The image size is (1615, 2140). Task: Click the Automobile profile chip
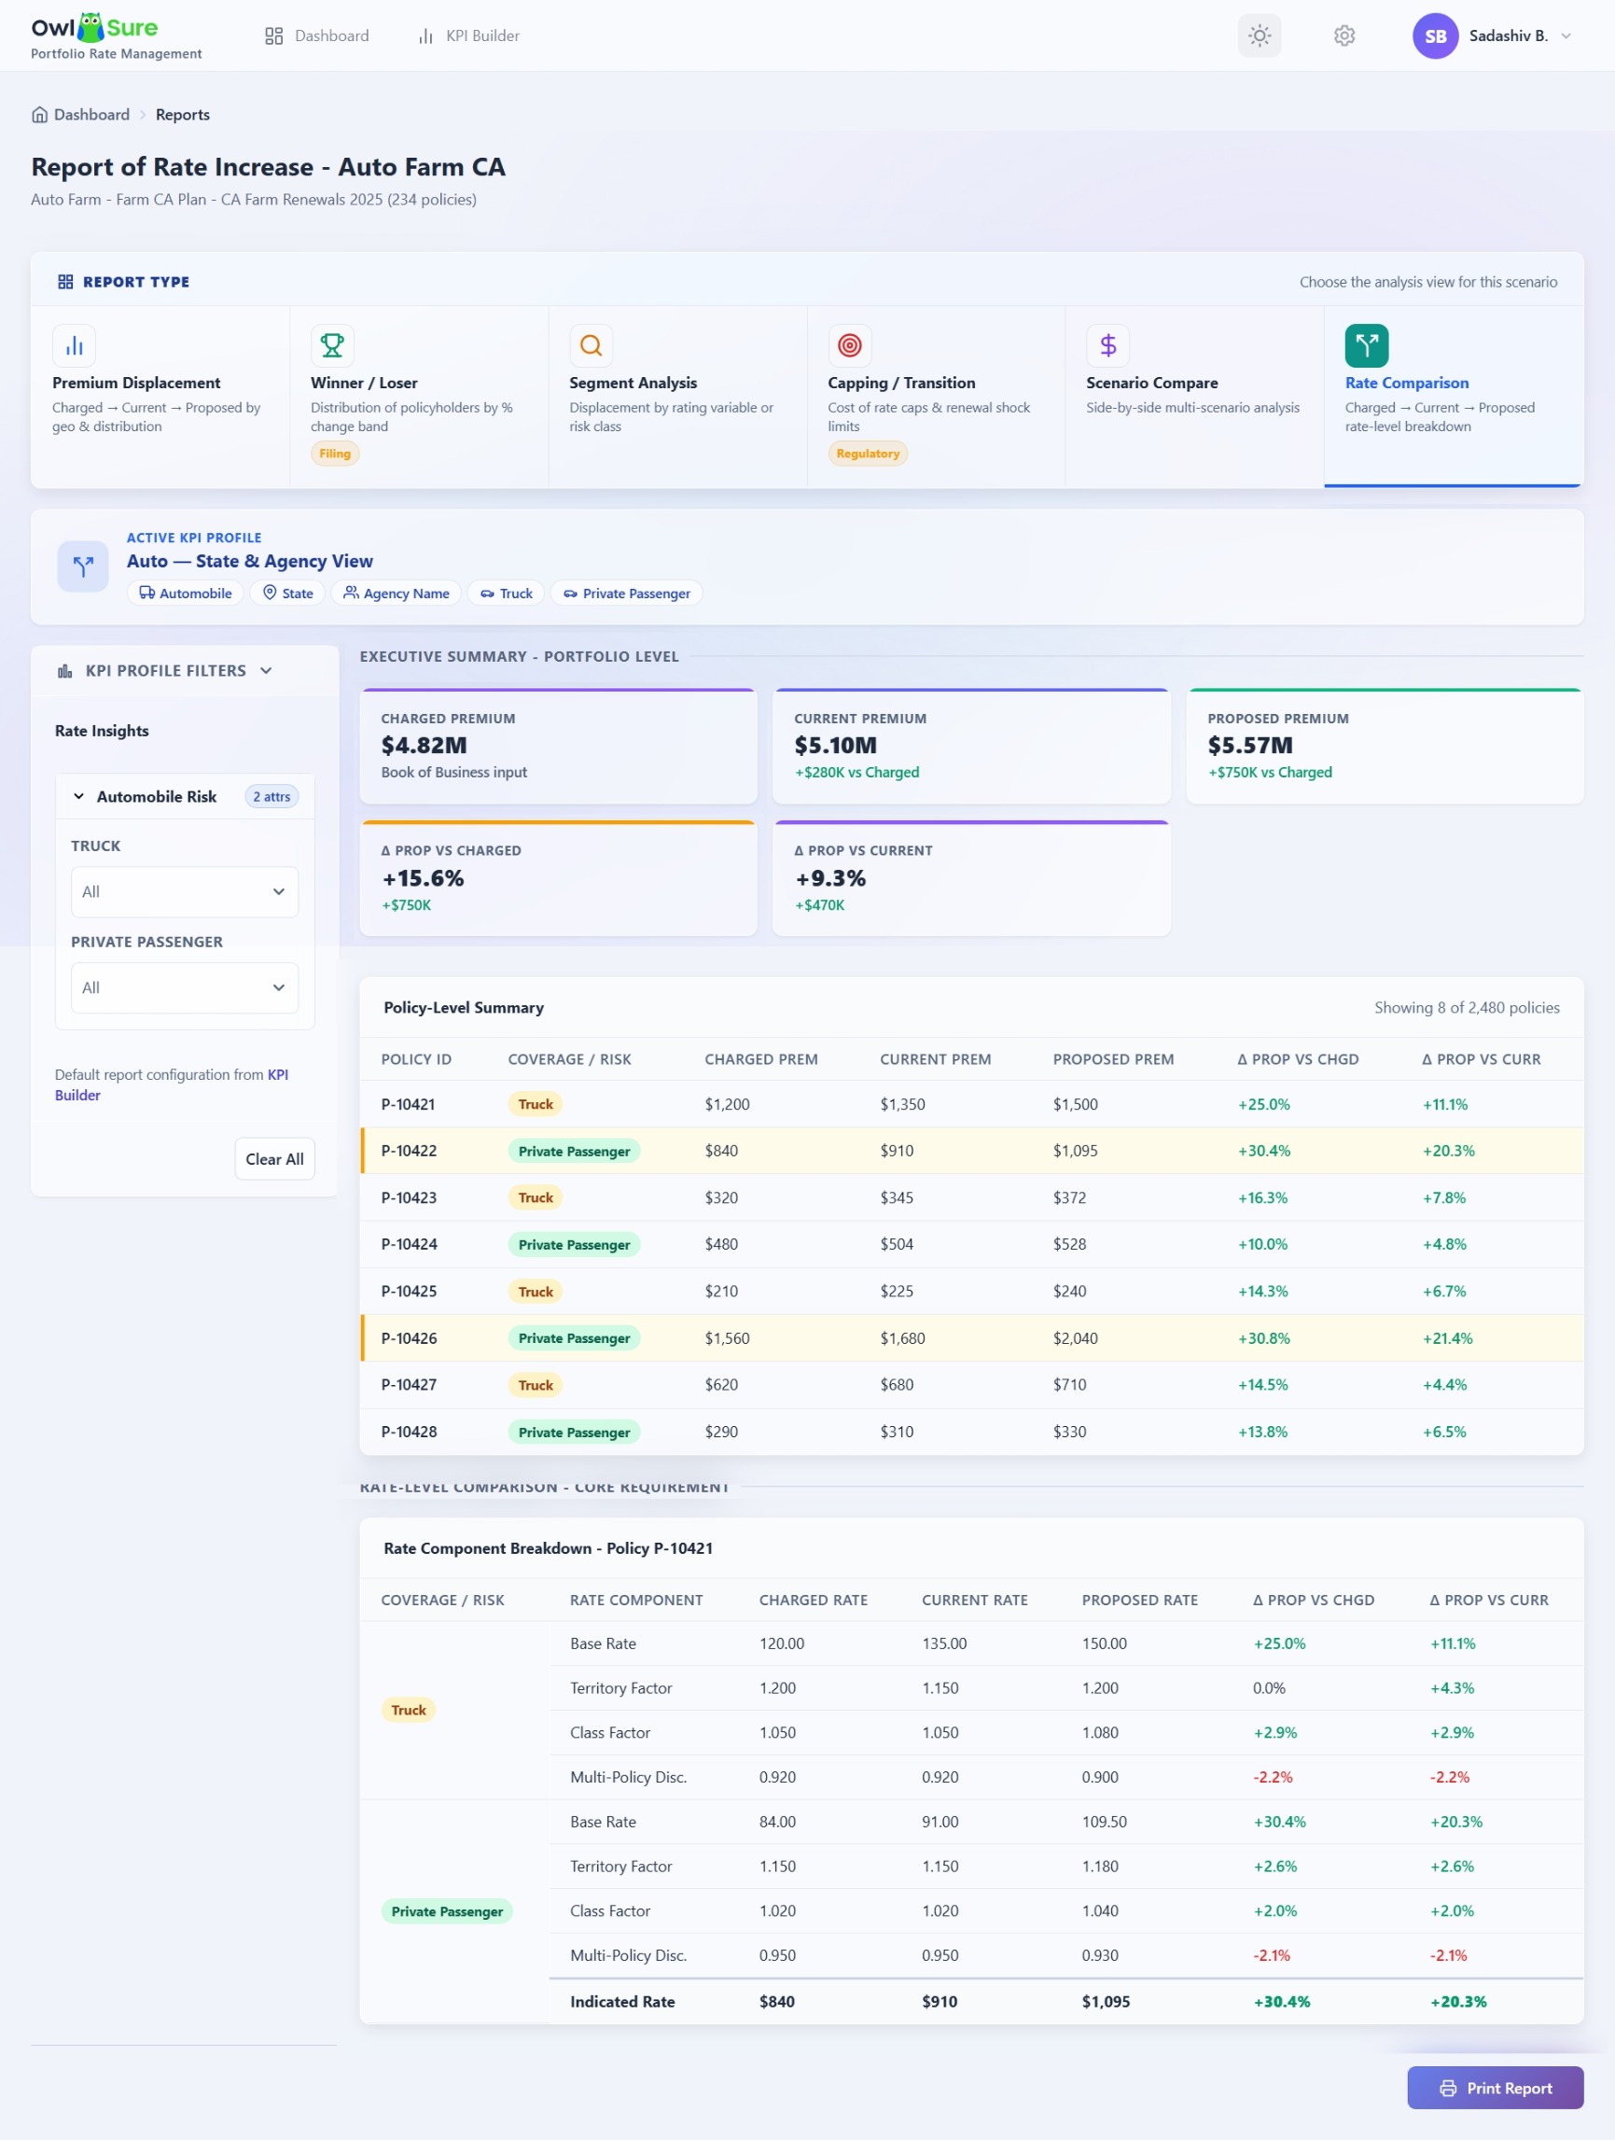click(186, 593)
